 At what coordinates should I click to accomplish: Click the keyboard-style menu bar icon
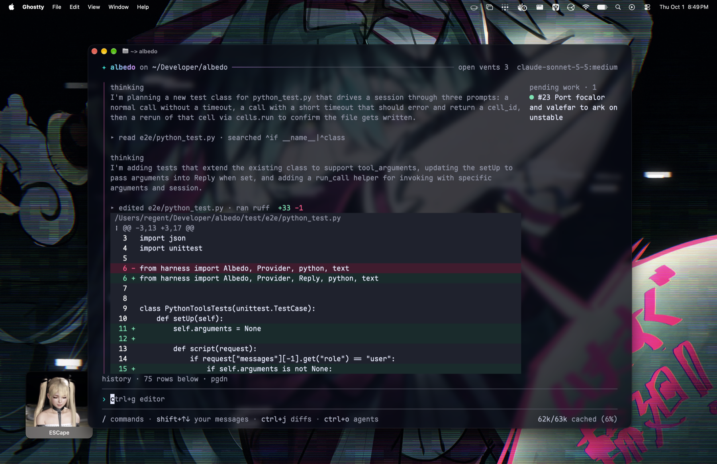[540, 7]
